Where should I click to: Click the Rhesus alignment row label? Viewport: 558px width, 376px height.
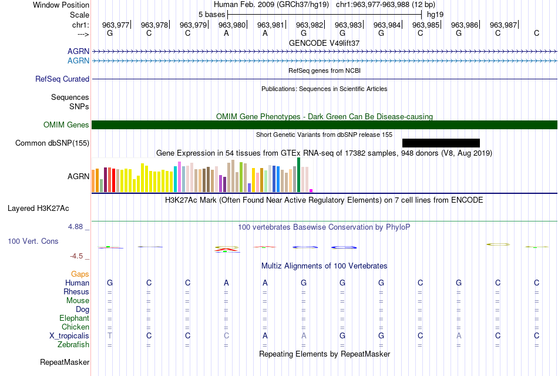click(x=76, y=292)
